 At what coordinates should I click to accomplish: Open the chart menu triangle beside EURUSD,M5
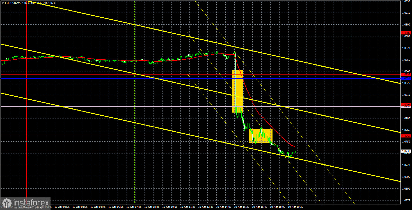click(x=2, y=3)
